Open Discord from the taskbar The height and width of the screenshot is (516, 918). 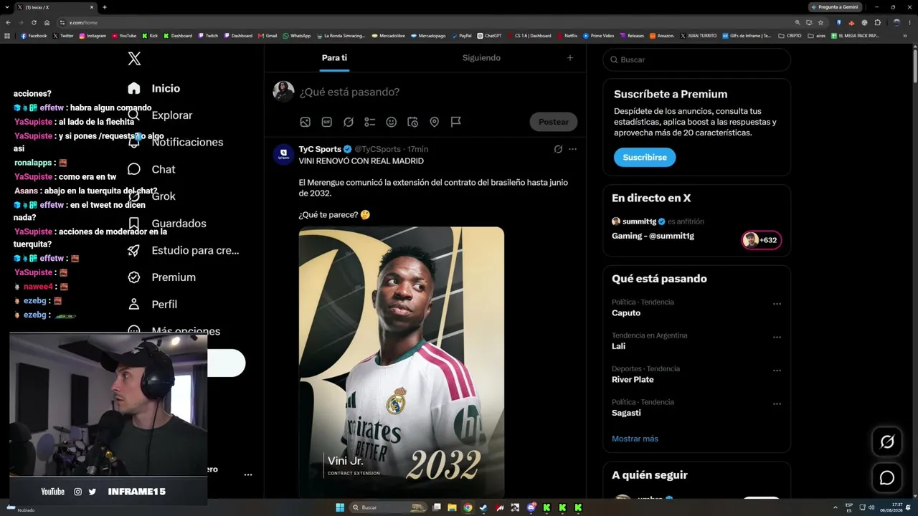point(531,507)
